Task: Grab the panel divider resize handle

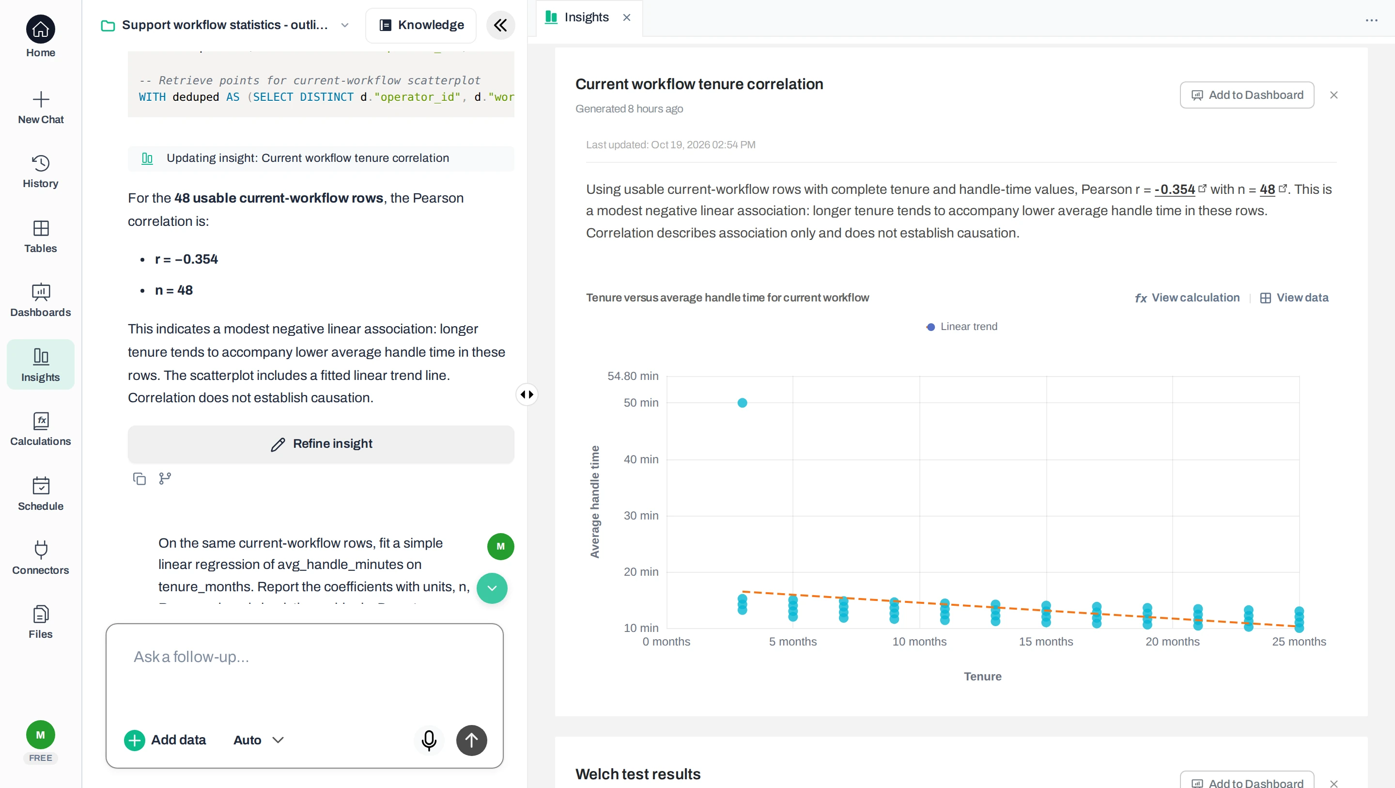Action: [x=527, y=394]
